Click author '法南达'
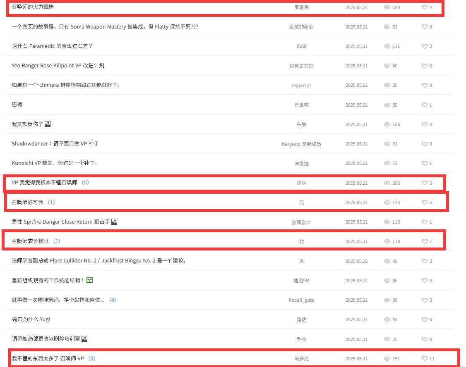466x367 pixels. 301,164
